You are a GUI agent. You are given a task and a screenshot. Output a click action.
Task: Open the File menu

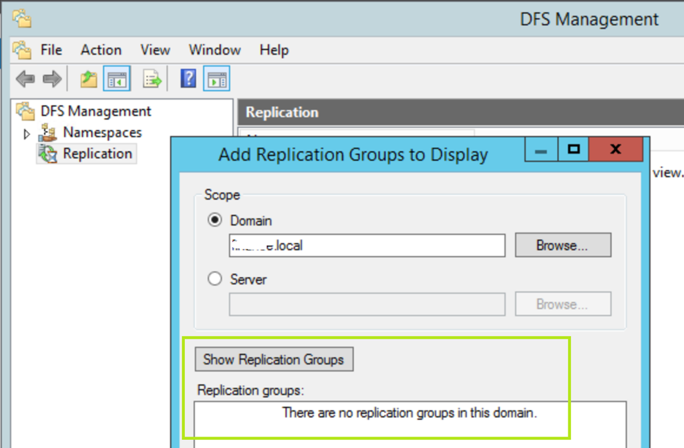[x=51, y=50]
